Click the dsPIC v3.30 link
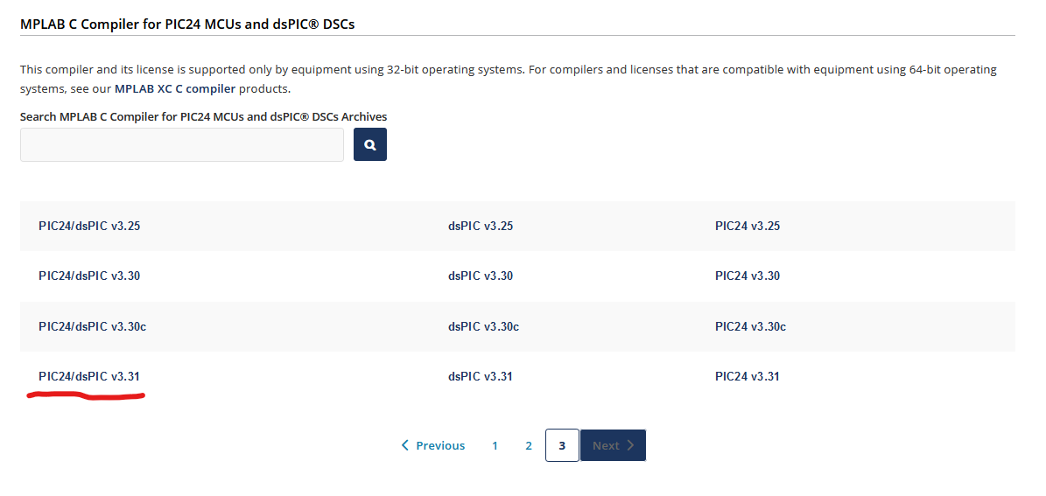This screenshot has height=496, width=1046. (x=480, y=276)
